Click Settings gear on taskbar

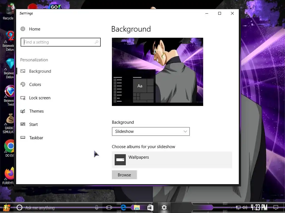click(x=164, y=207)
